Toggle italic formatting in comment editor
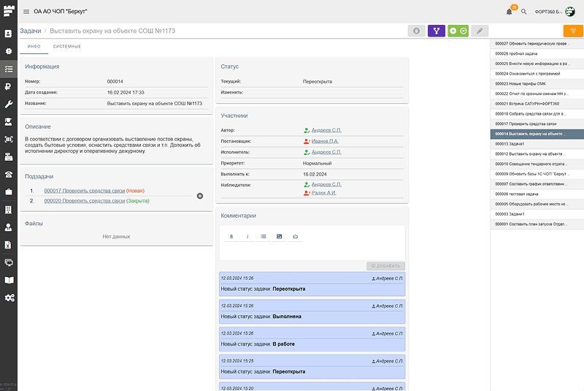Image resolution: width=584 pixels, height=391 pixels. [247, 237]
